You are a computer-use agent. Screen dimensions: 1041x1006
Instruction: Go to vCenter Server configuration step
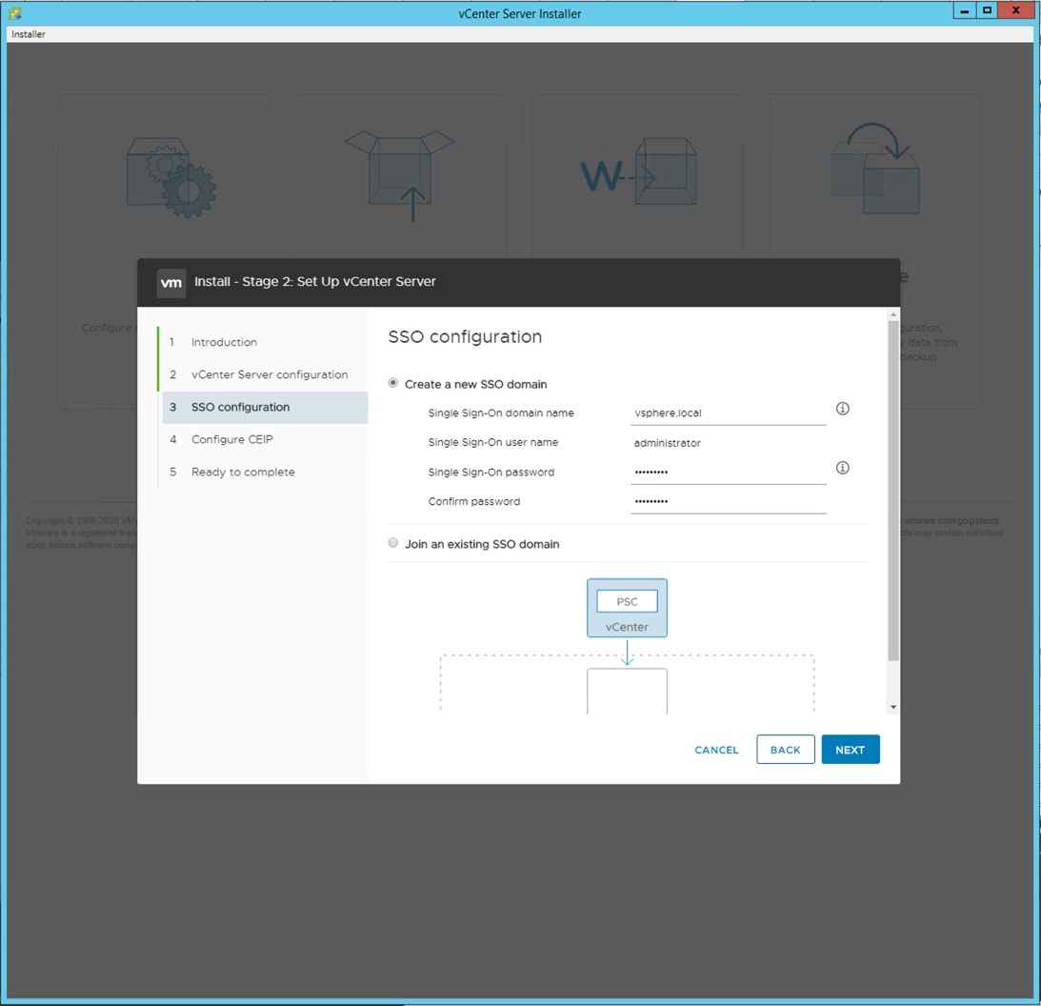coord(269,374)
